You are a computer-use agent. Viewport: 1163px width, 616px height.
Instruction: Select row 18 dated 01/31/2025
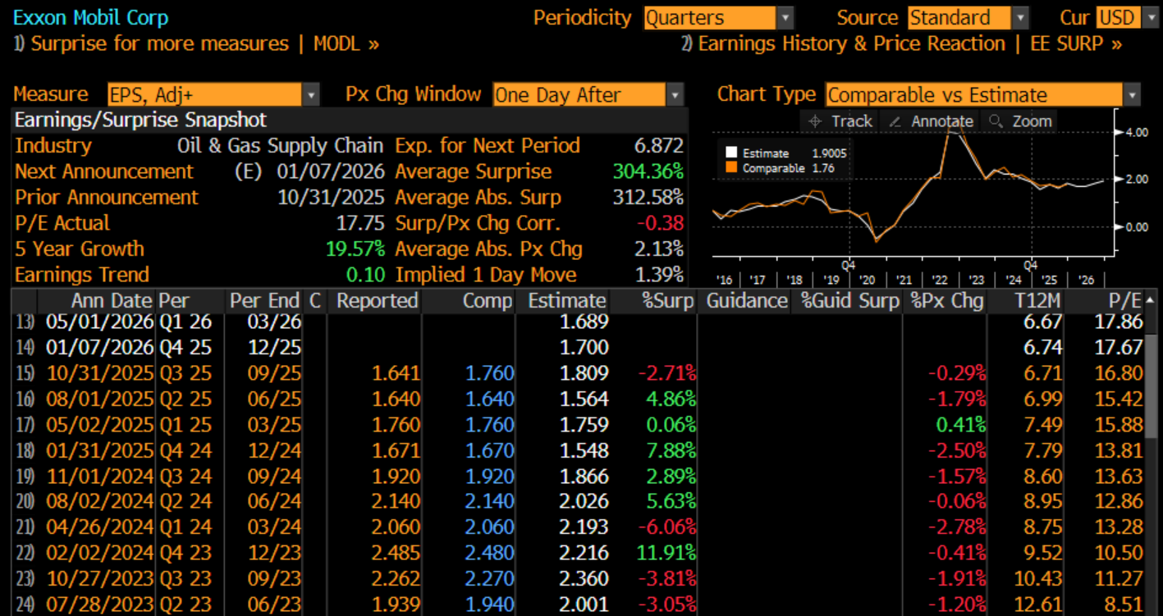tap(578, 450)
